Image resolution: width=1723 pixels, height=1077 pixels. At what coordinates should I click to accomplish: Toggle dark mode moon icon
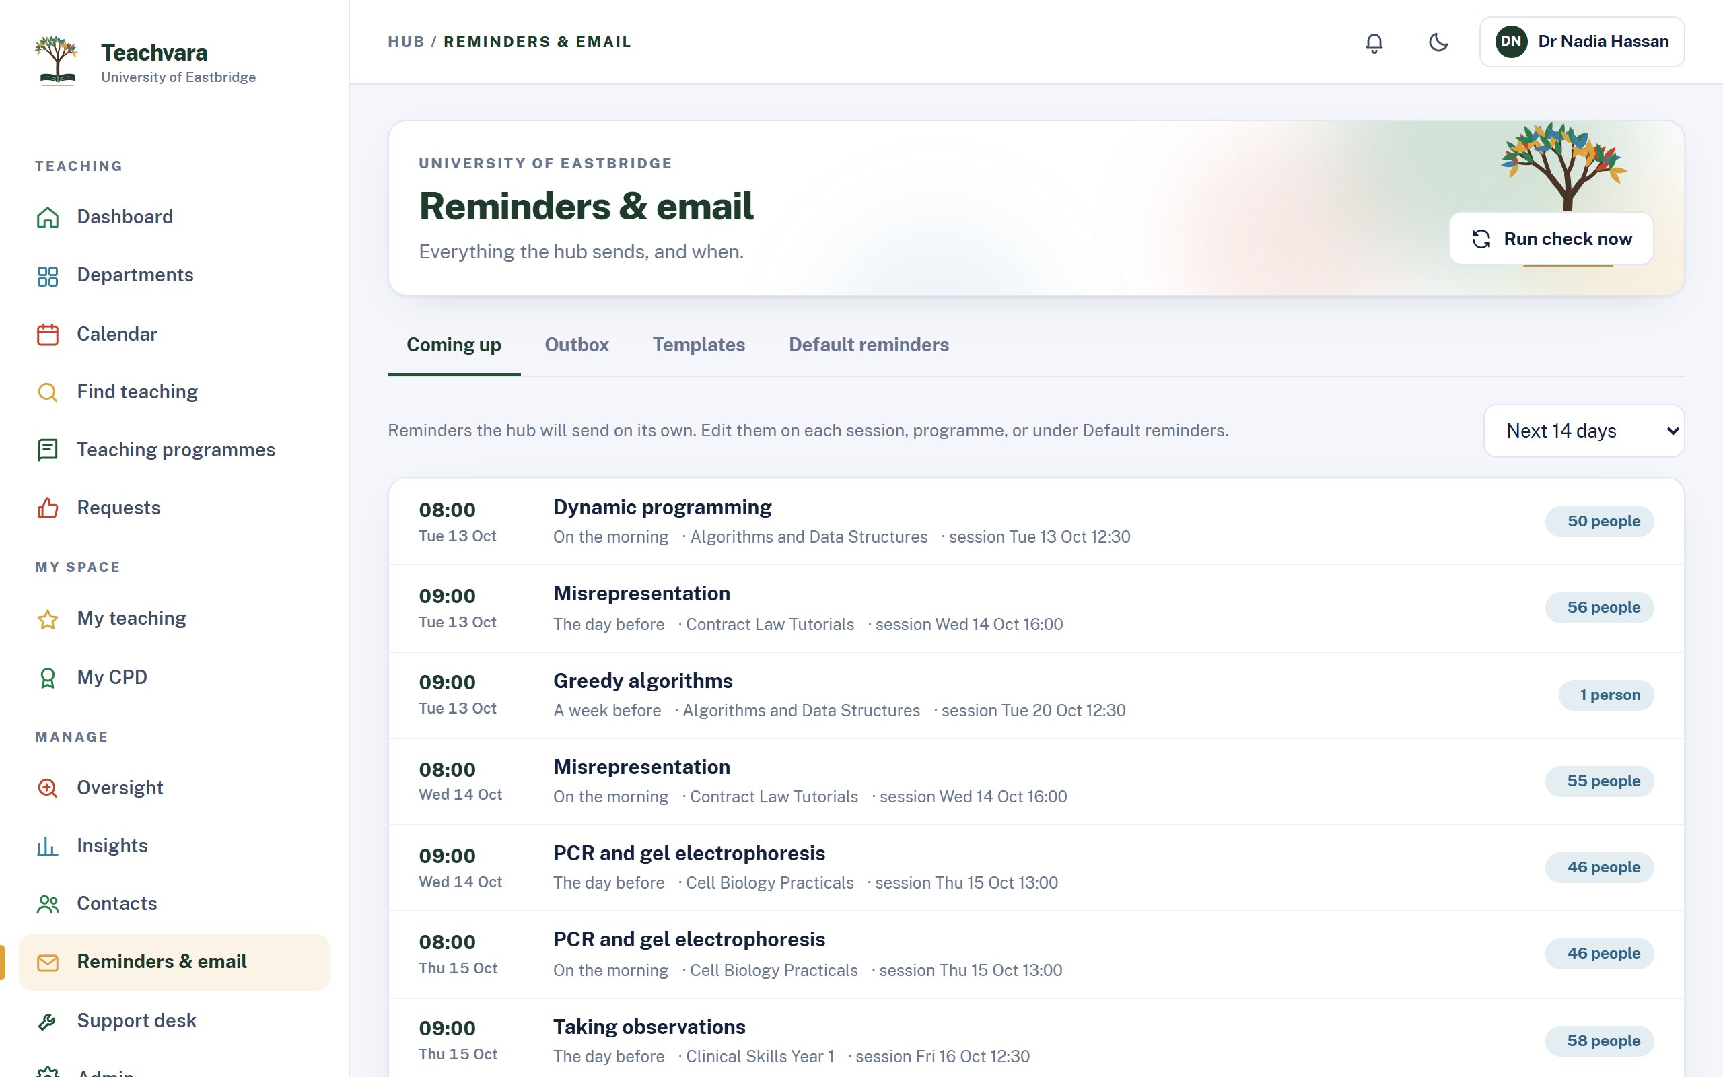1438,42
